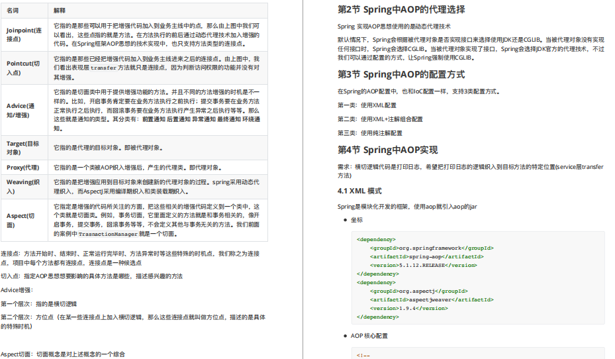Click the 'Advice增强：' line
The image size is (615, 359).
point(17,290)
